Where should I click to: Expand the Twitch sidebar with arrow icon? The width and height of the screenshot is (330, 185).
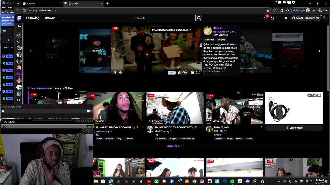click(x=19, y=26)
